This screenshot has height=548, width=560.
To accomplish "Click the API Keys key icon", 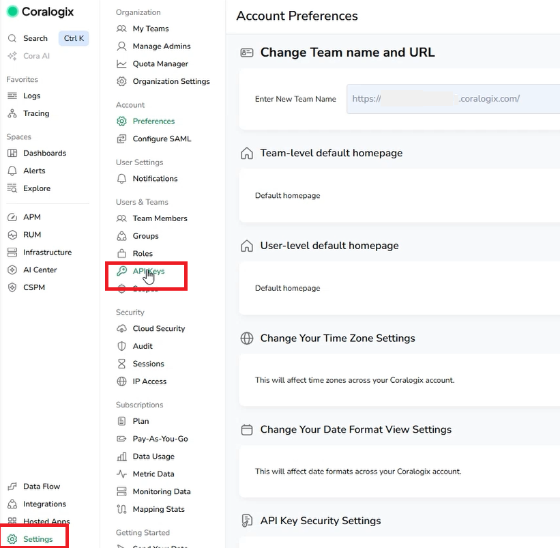I will (x=121, y=271).
